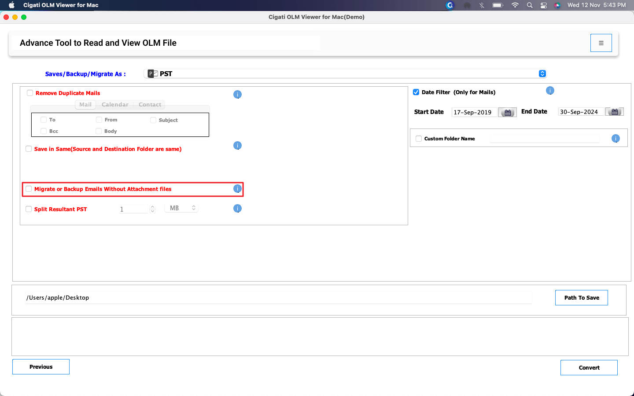Check the Bcc duplicate criterion

[x=44, y=131]
